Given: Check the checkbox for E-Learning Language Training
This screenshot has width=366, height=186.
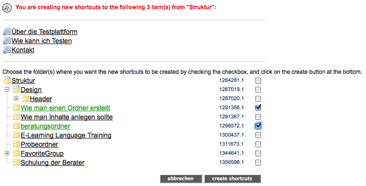Looking at the screenshot, I should click(x=258, y=135).
